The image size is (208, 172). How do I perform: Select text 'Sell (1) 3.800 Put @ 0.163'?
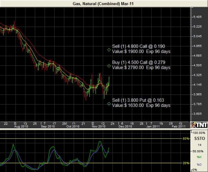point(138,100)
